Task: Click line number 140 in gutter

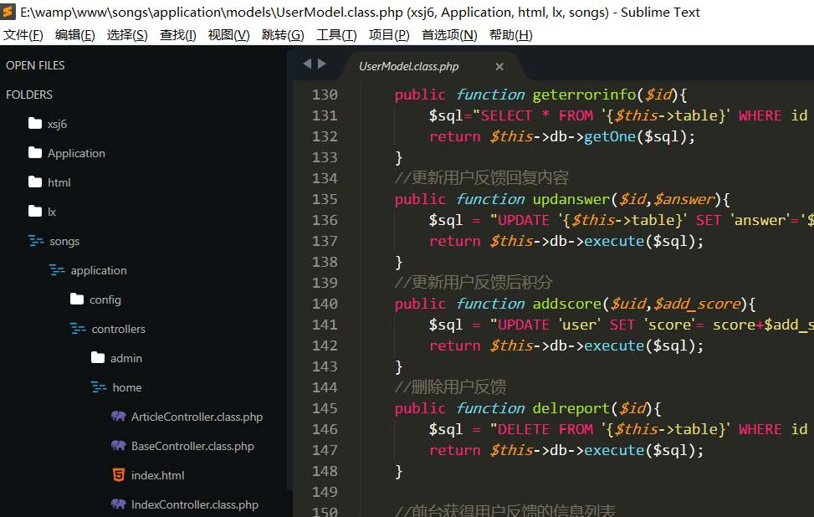Action: coord(325,304)
